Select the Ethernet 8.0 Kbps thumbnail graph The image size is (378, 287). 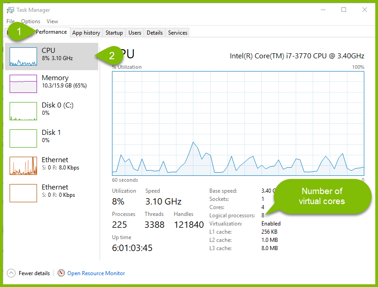[x=23, y=166]
